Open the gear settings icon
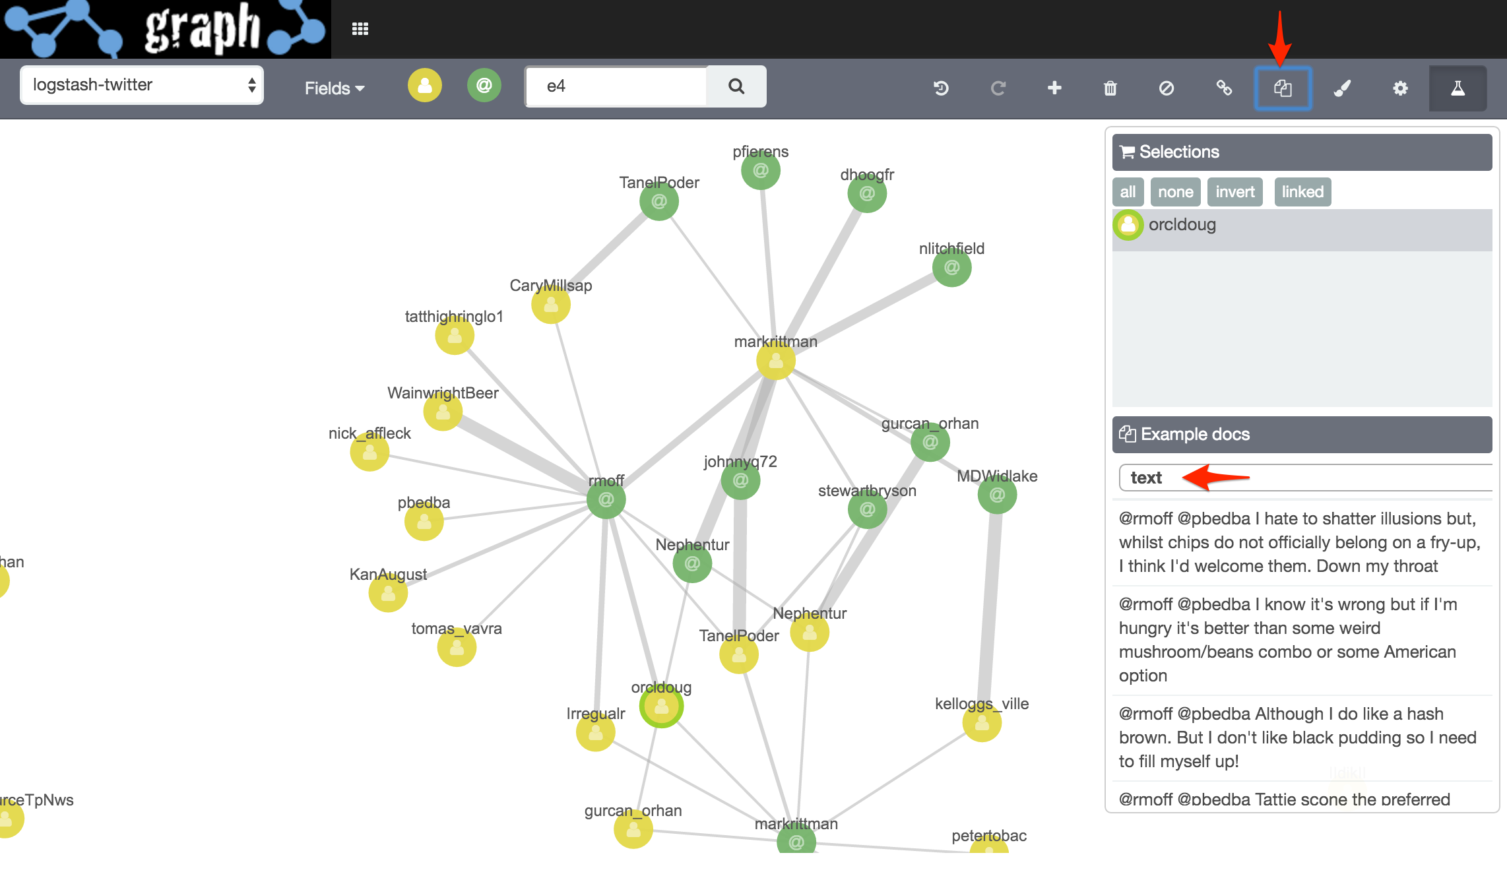This screenshot has width=1507, height=880. coord(1400,88)
